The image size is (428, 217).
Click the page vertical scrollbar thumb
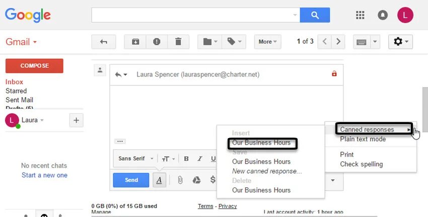point(425,109)
